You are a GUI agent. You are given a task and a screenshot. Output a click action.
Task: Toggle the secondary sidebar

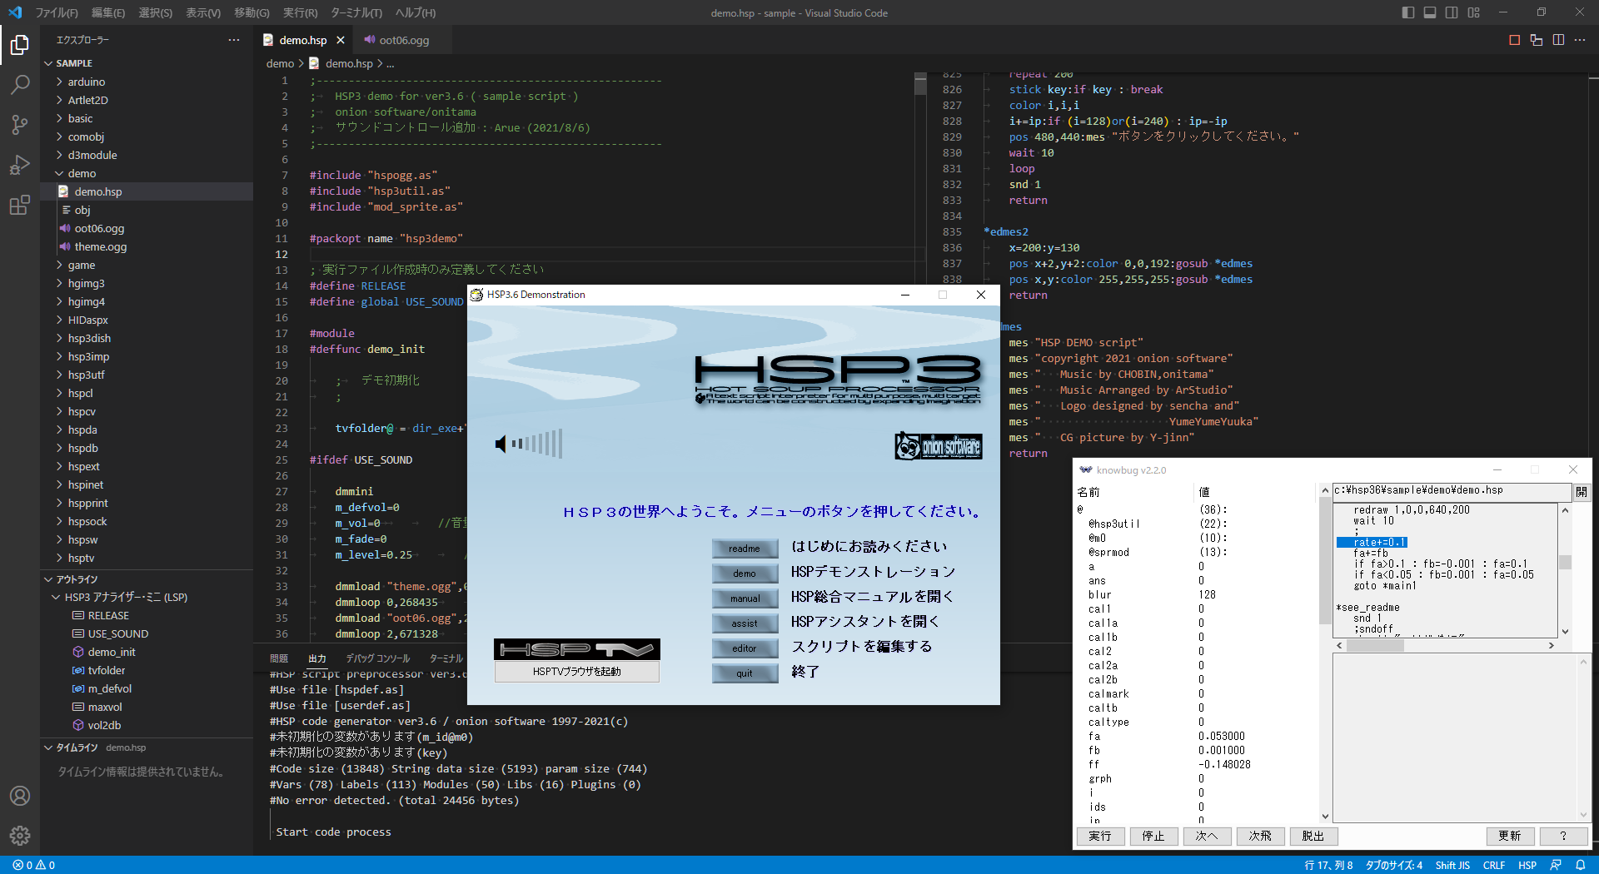click(1451, 12)
